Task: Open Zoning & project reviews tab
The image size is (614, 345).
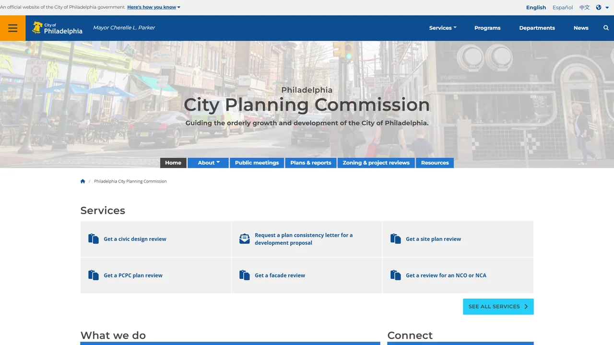Action: (x=376, y=163)
